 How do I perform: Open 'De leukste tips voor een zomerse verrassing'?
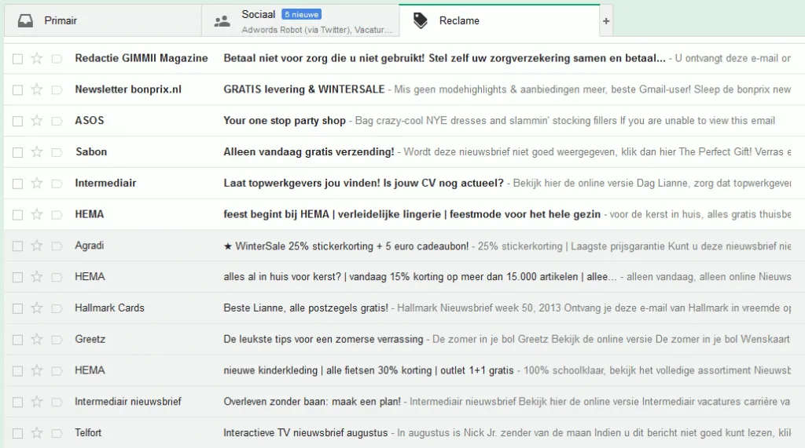(x=323, y=339)
